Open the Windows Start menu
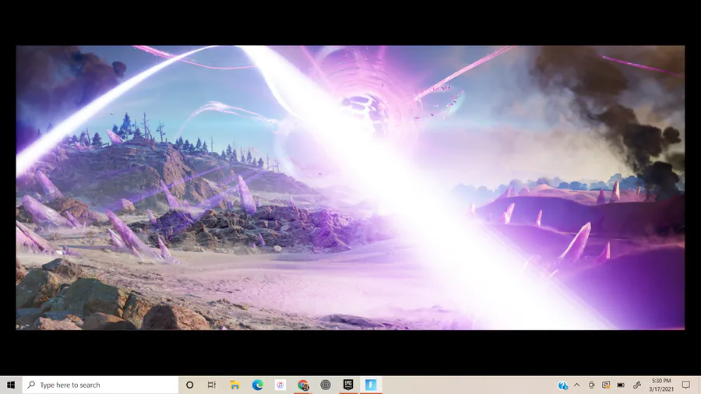Screen dimensions: 701x394 (x=11, y=385)
